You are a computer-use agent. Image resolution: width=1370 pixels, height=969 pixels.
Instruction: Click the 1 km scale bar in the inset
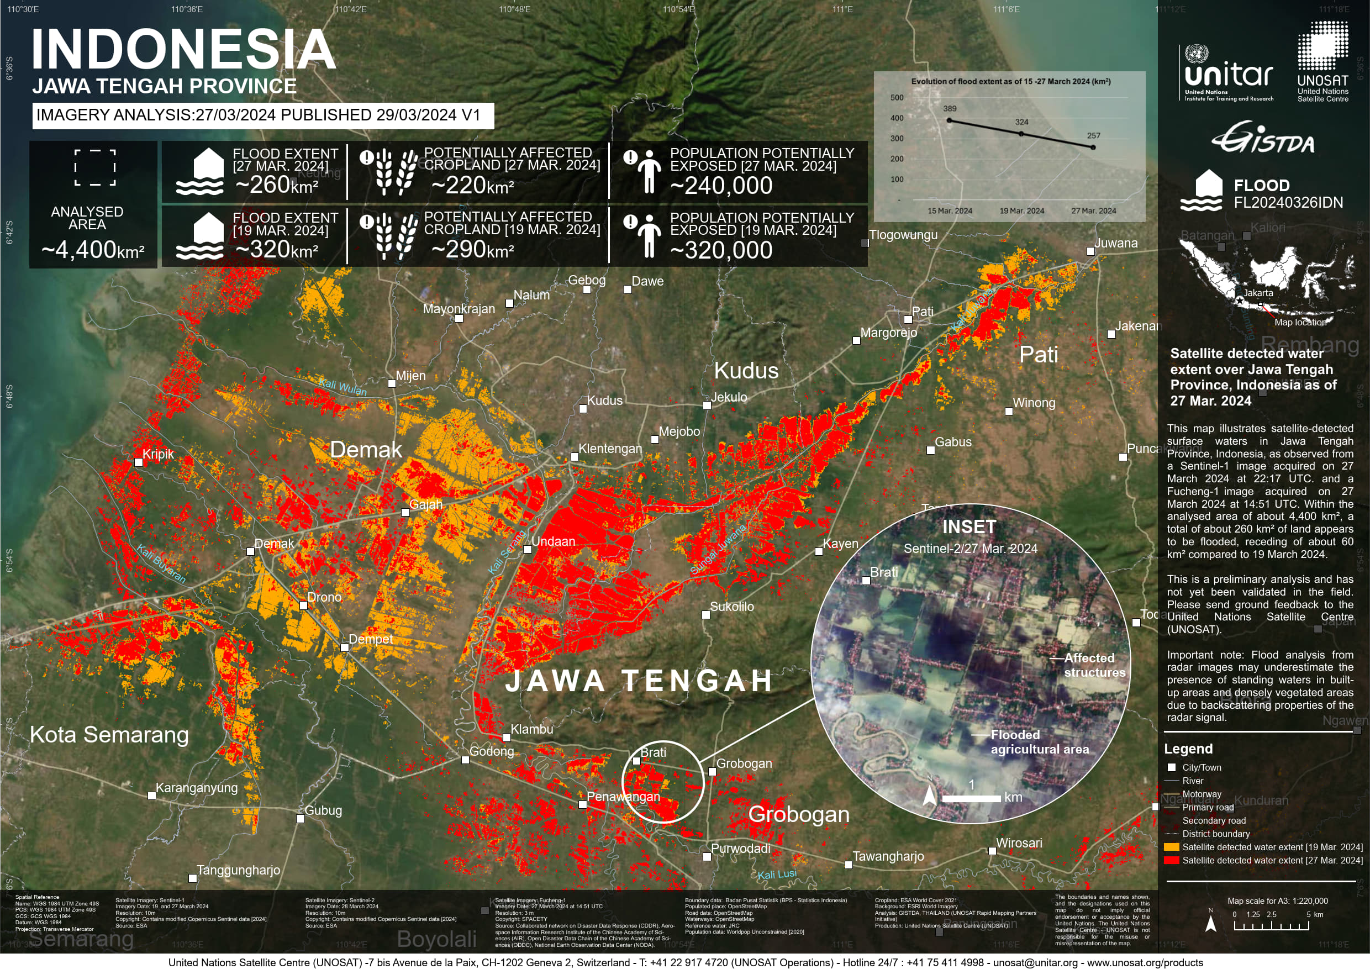[973, 797]
